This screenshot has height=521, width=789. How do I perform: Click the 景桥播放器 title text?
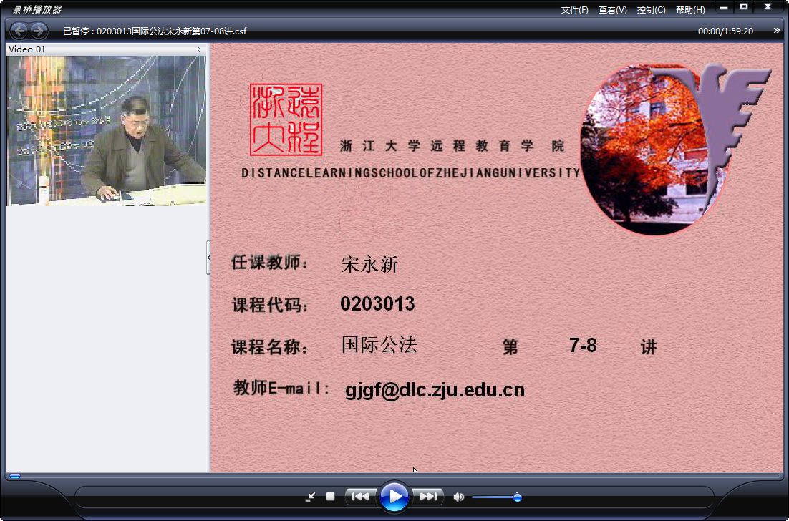point(37,9)
